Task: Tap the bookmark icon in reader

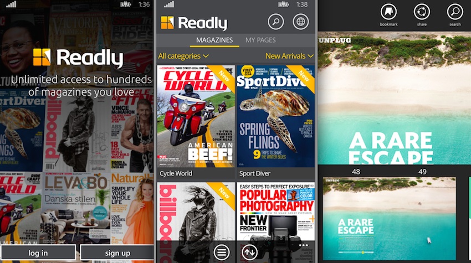Action: coord(388,12)
